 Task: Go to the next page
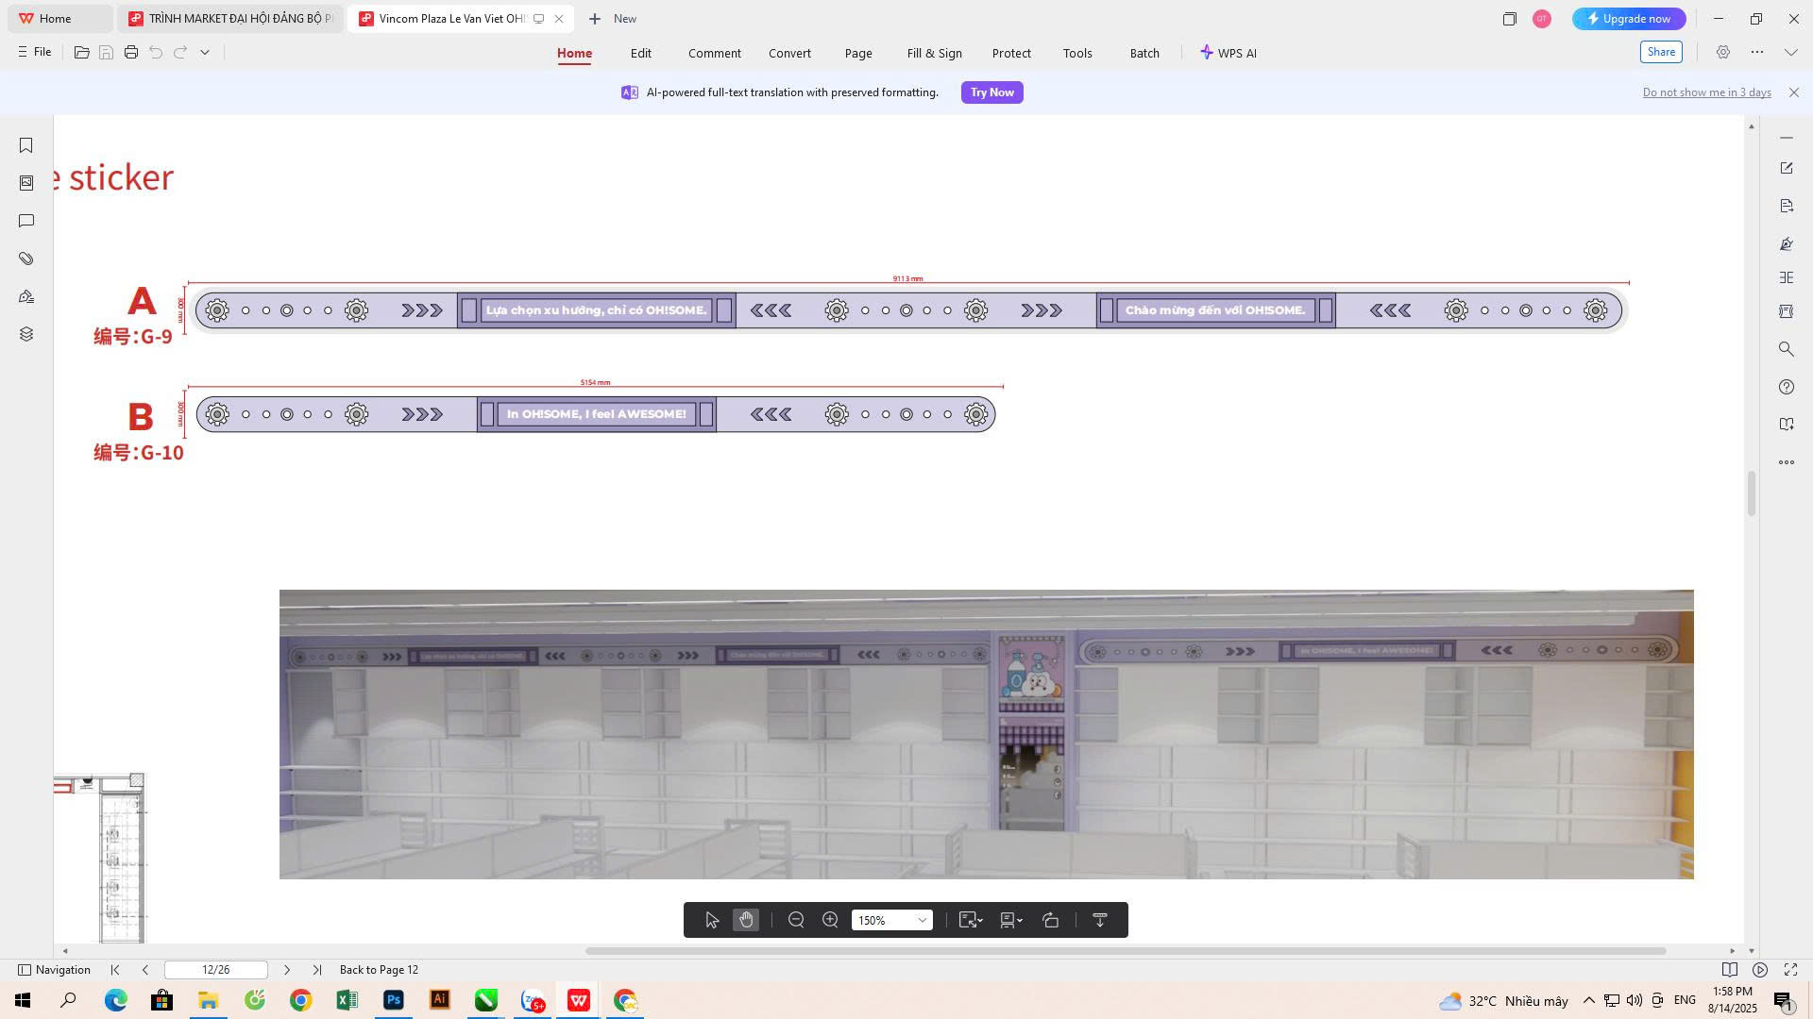(x=287, y=970)
